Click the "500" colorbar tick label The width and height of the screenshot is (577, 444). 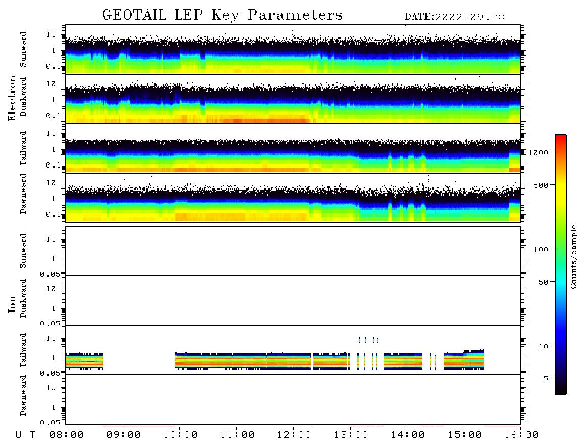541,185
